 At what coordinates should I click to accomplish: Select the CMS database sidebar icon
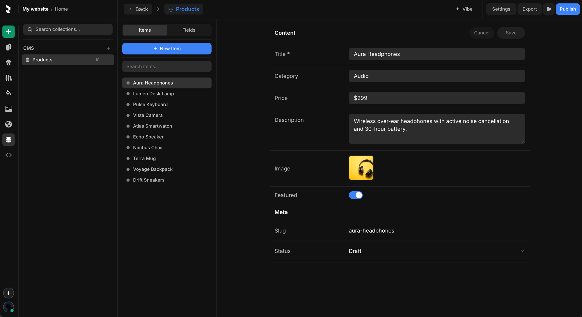[8, 140]
